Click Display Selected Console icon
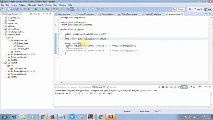The image size is (213, 120). [x=194, y=87]
